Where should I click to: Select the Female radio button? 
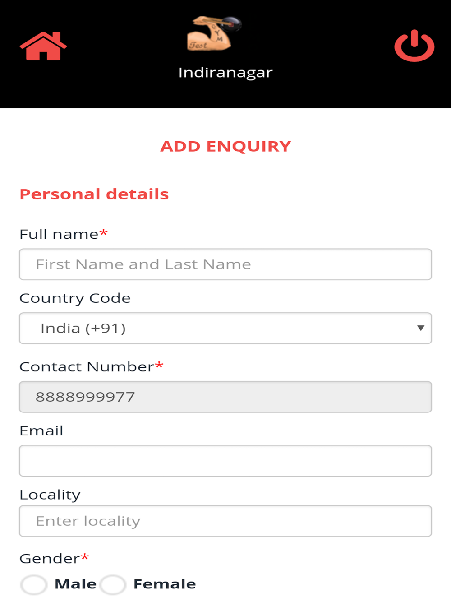click(113, 585)
